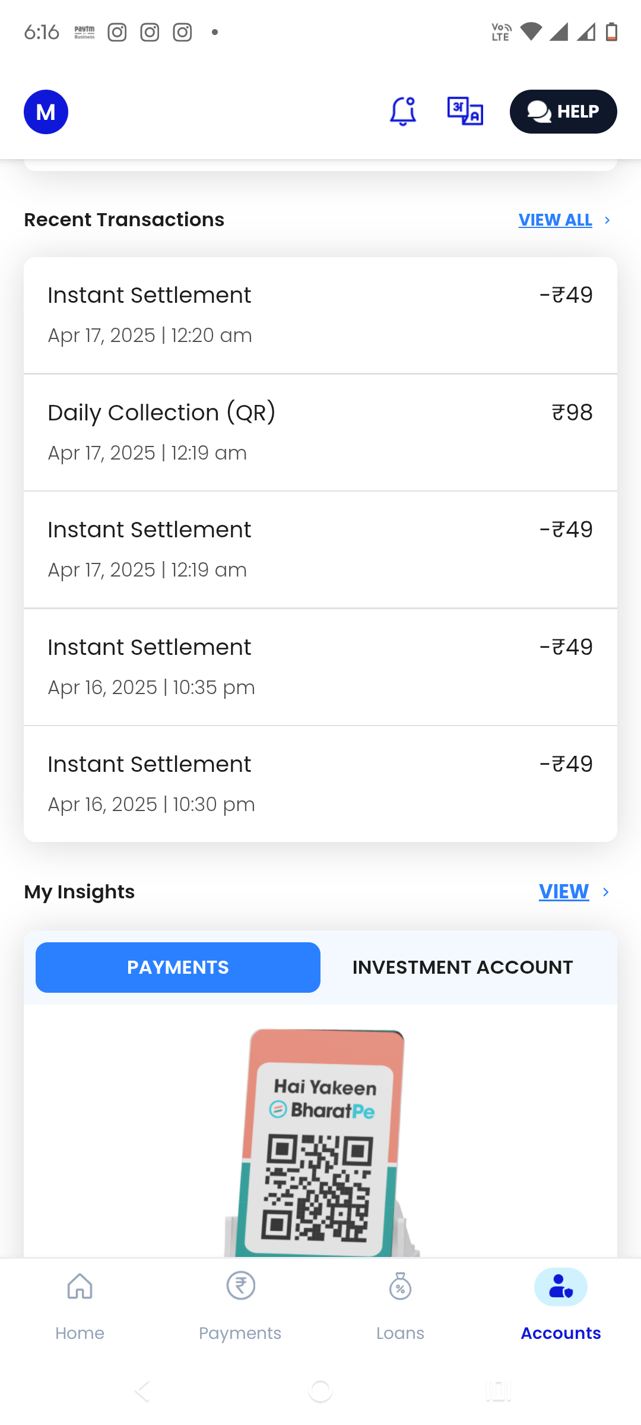
Task: Open VIEW ALL recent transactions link
Action: pyautogui.click(x=555, y=220)
